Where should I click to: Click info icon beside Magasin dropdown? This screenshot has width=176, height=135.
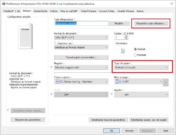pyautogui.click(x=51, y=67)
